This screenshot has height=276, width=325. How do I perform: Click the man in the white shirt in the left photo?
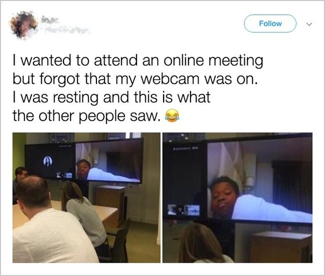[50, 222]
